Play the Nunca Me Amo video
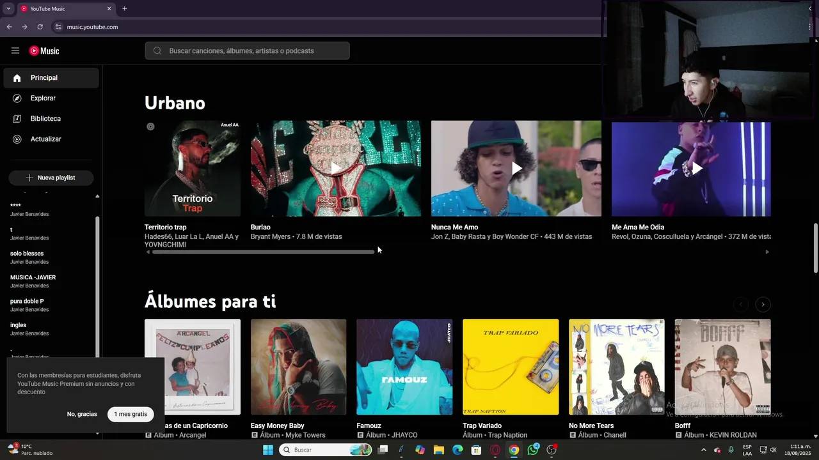 [516, 169]
